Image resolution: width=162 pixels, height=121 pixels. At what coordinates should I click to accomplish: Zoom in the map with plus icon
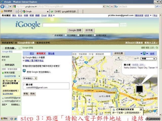[x=74, y=58]
